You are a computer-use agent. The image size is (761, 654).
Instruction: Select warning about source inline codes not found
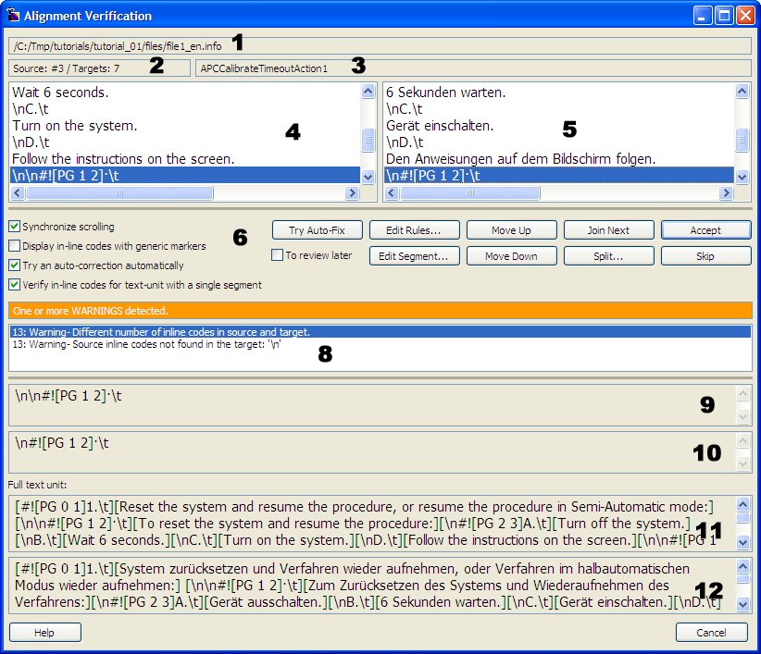(146, 344)
